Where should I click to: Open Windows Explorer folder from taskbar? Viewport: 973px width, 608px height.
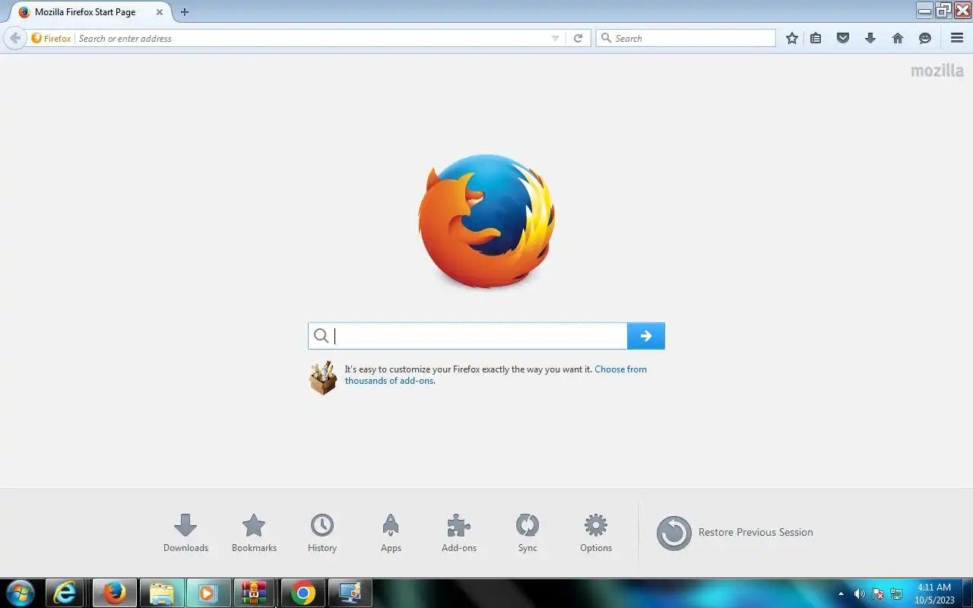point(162,593)
